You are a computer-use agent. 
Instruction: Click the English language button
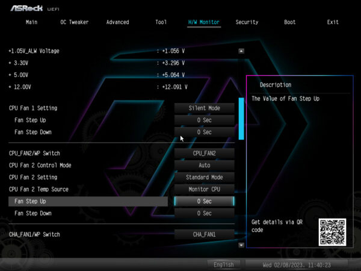tap(224, 265)
